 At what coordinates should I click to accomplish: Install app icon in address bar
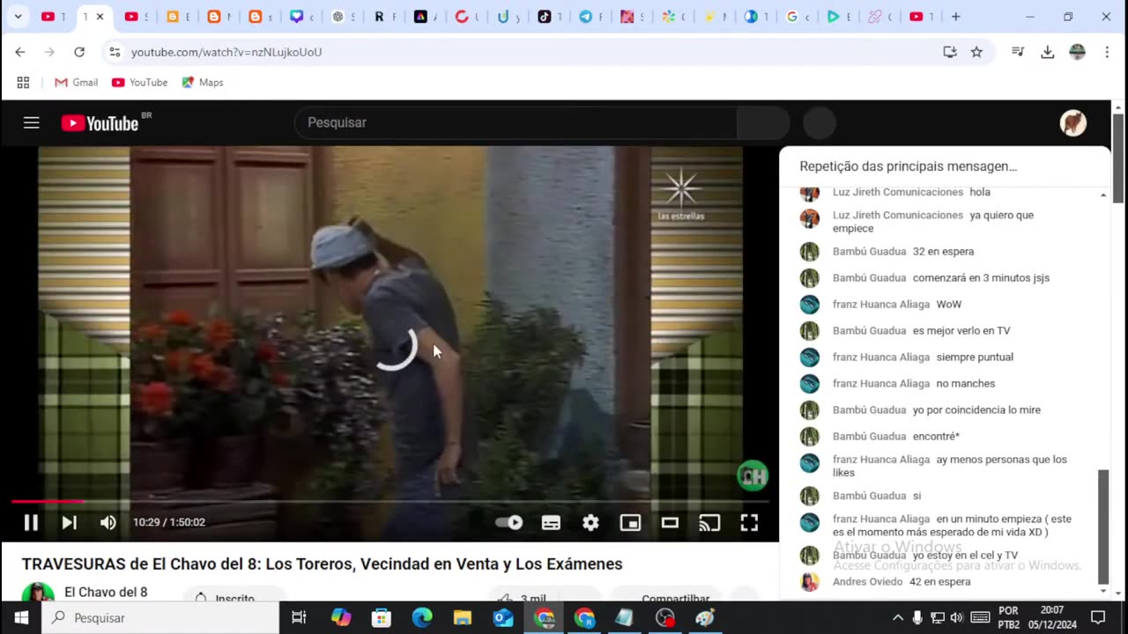click(950, 52)
